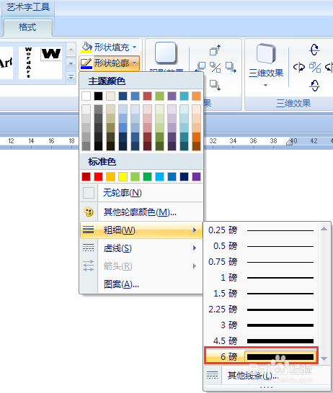Select the bold W WordArt style thumbnail

click(x=51, y=54)
